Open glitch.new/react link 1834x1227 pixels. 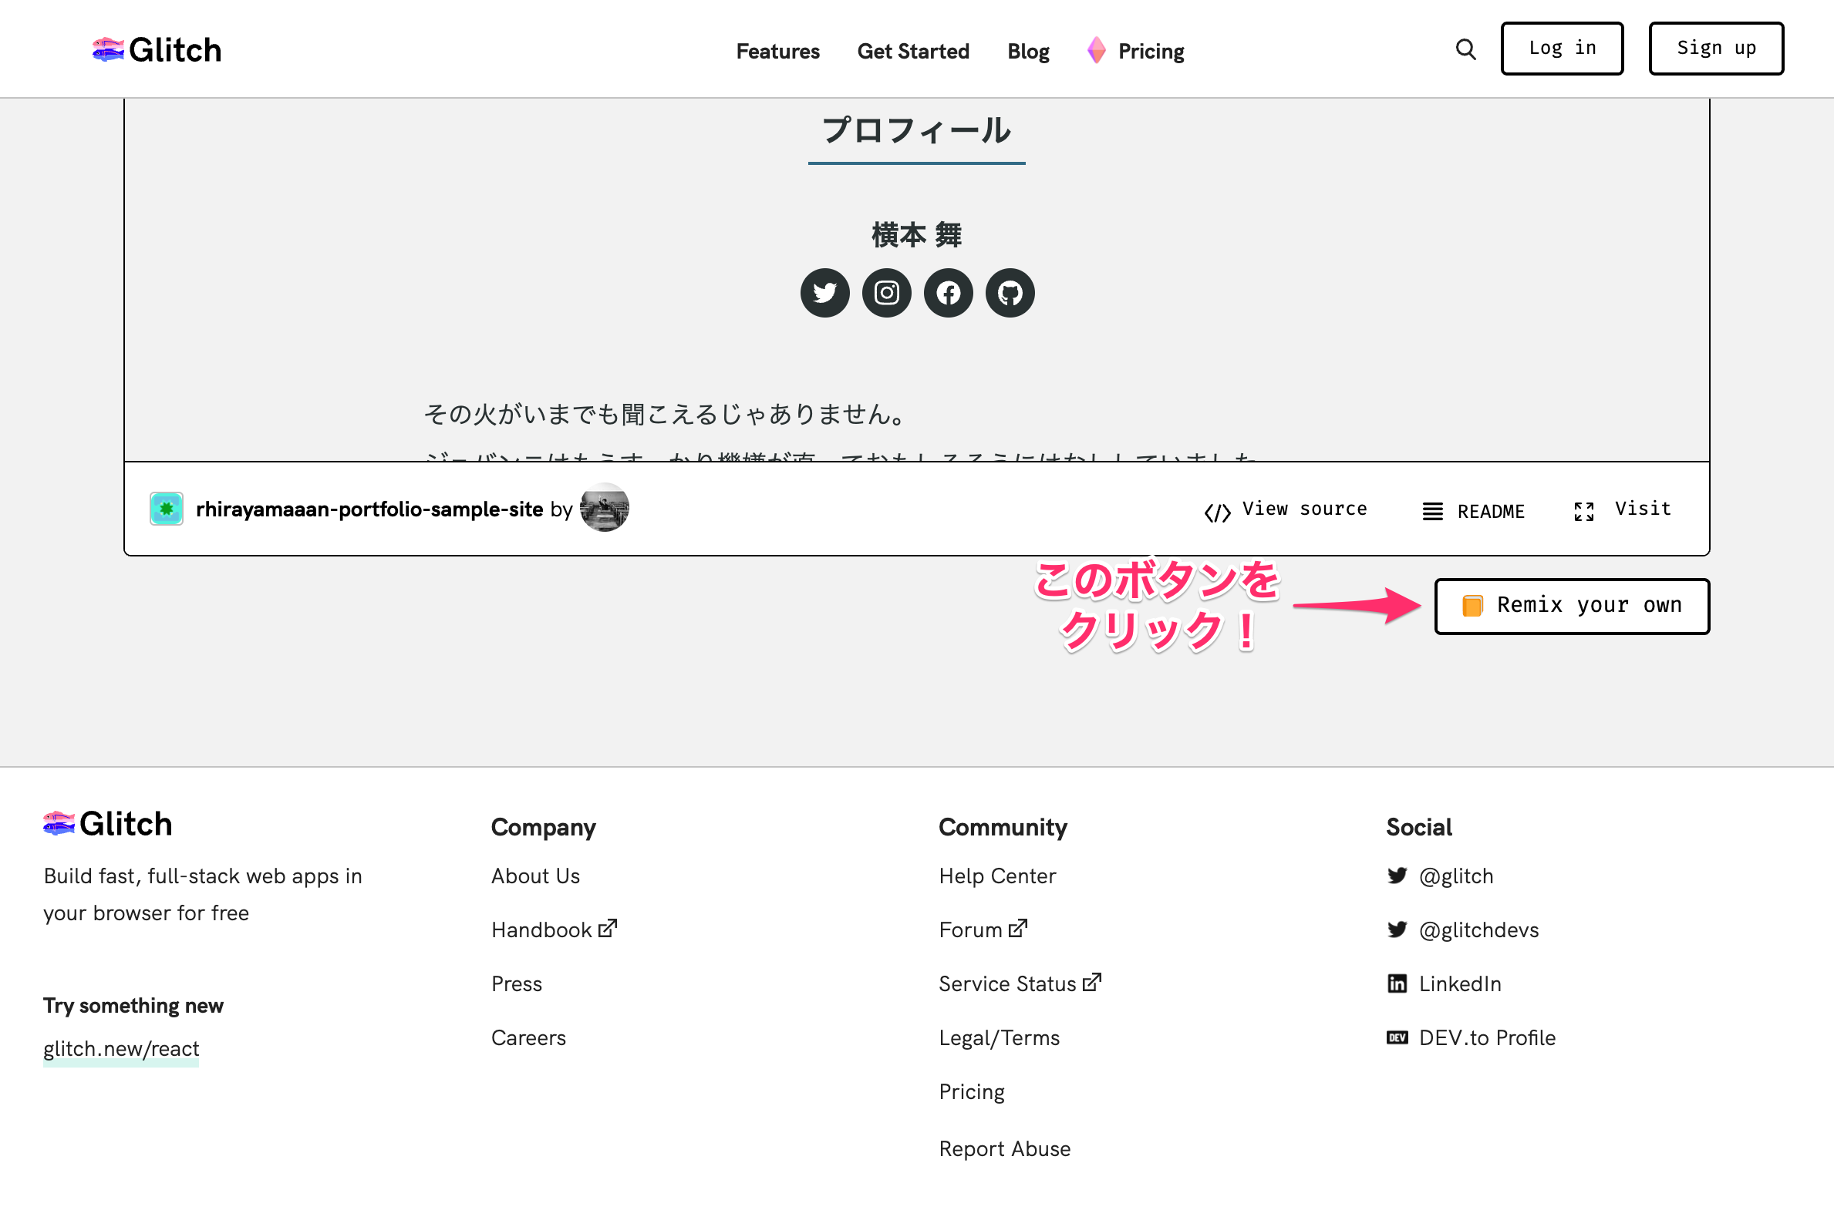pos(121,1049)
